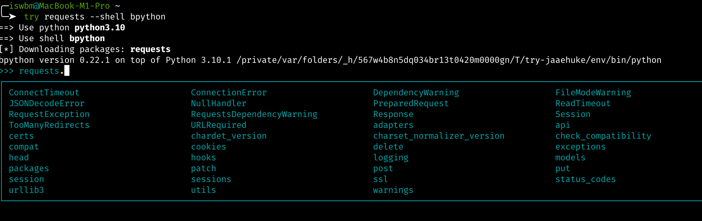702x221 pixels.
Task: Click the bold python3.10 text
Action: 100,28
